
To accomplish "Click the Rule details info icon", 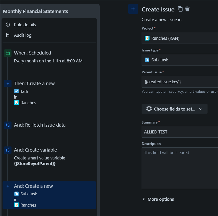I will click(8, 25).
